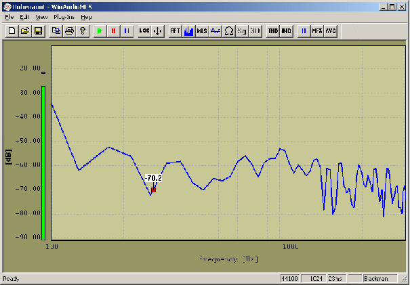Viewport: 410px width, 285px height.
Task: Select the impedance Ω measurement icon
Action: pos(229,31)
